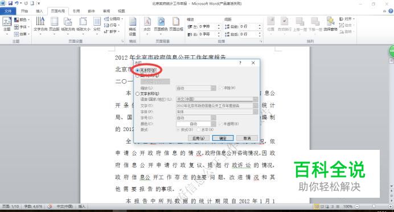
Task: Click the 确定 OK button
Action: click(223, 138)
